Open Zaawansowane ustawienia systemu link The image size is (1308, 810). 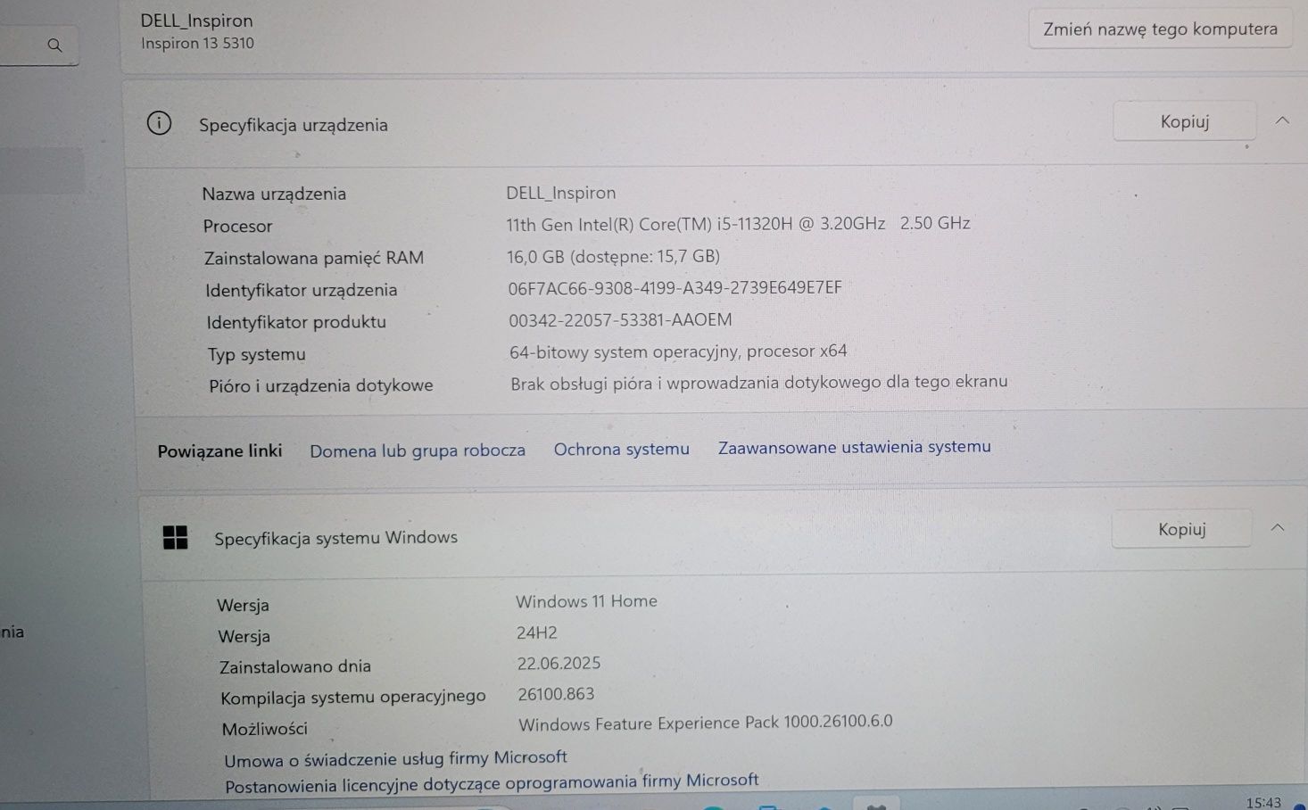point(855,447)
